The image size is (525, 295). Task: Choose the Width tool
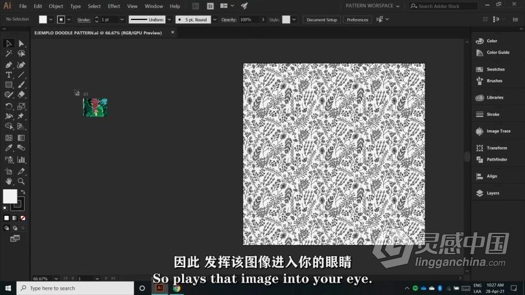tap(8, 116)
